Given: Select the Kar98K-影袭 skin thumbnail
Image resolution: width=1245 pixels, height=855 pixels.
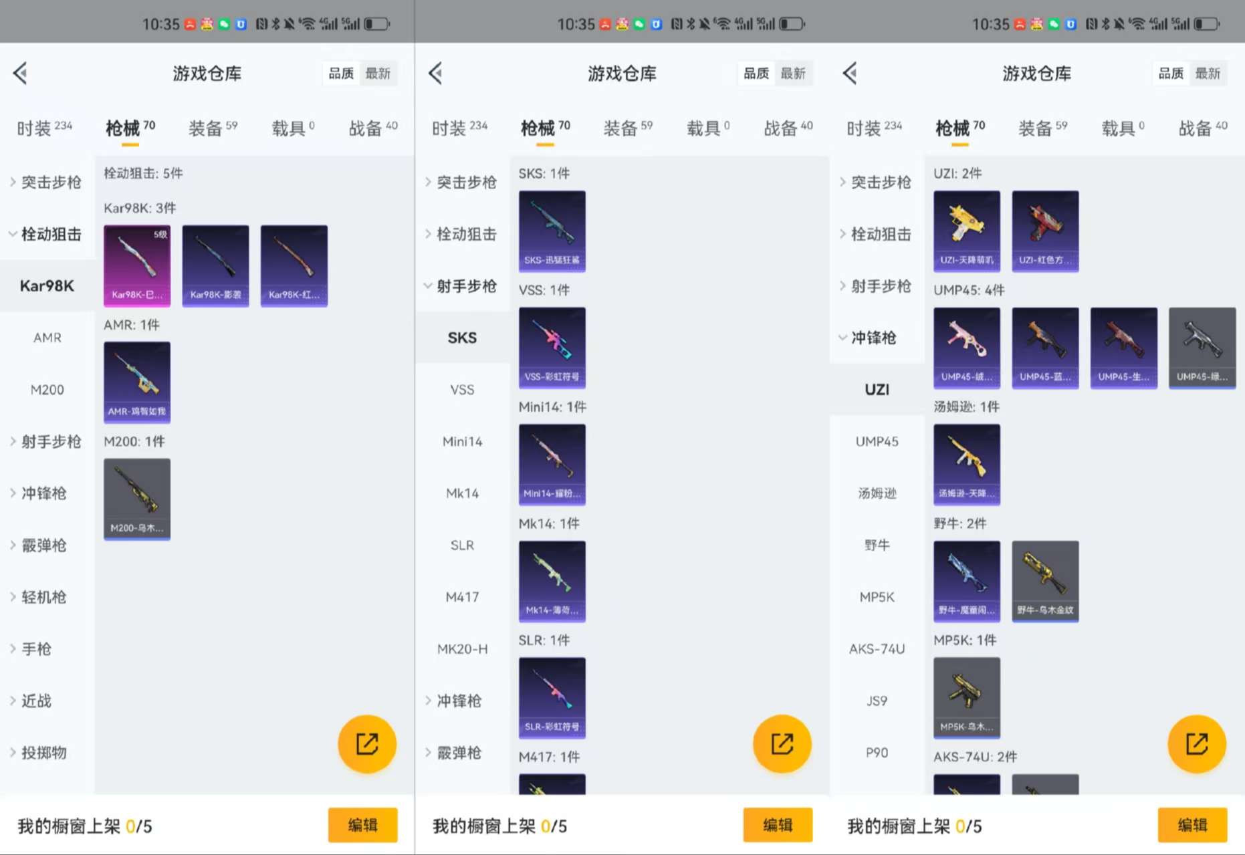Looking at the screenshot, I should 215,266.
